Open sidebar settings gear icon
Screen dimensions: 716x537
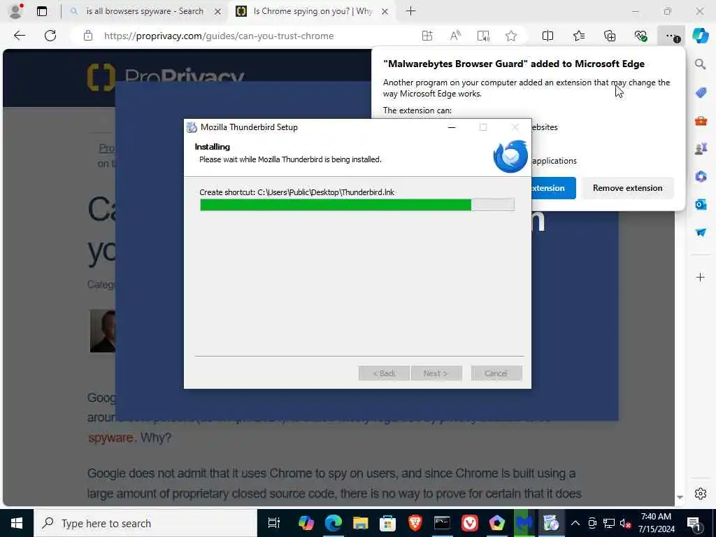point(701,494)
